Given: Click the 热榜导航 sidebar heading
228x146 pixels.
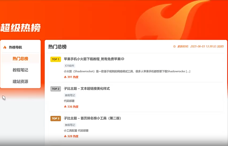Looking at the screenshot, I should coord(15,47).
